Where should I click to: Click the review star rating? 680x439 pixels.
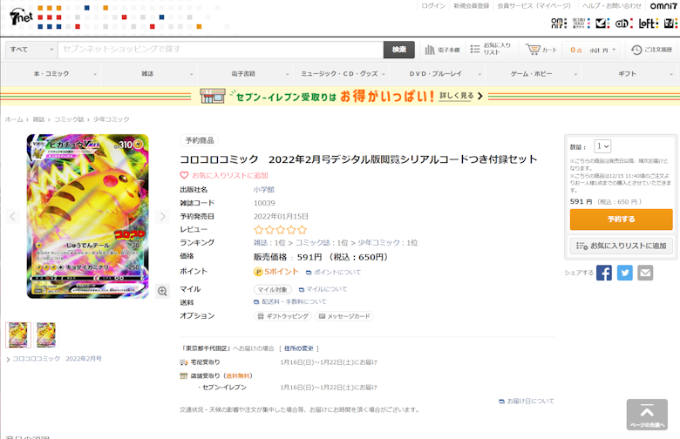pos(280,230)
